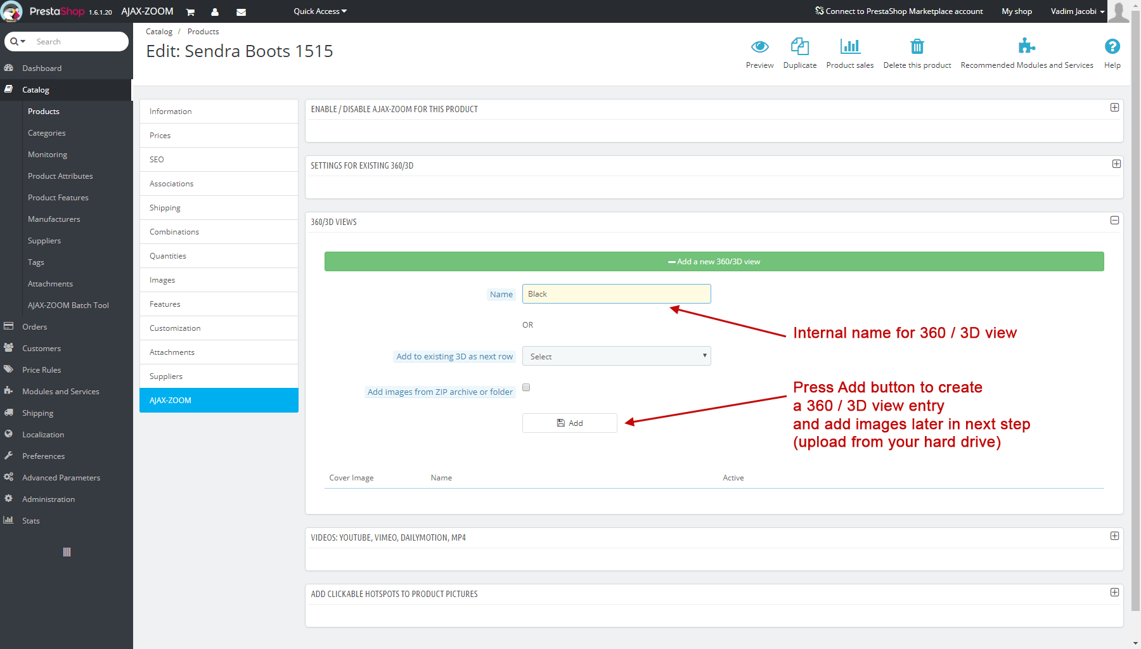The image size is (1141, 649).
Task: Open the messages envelope icon in top bar
Action: click(x=241, y=12)
